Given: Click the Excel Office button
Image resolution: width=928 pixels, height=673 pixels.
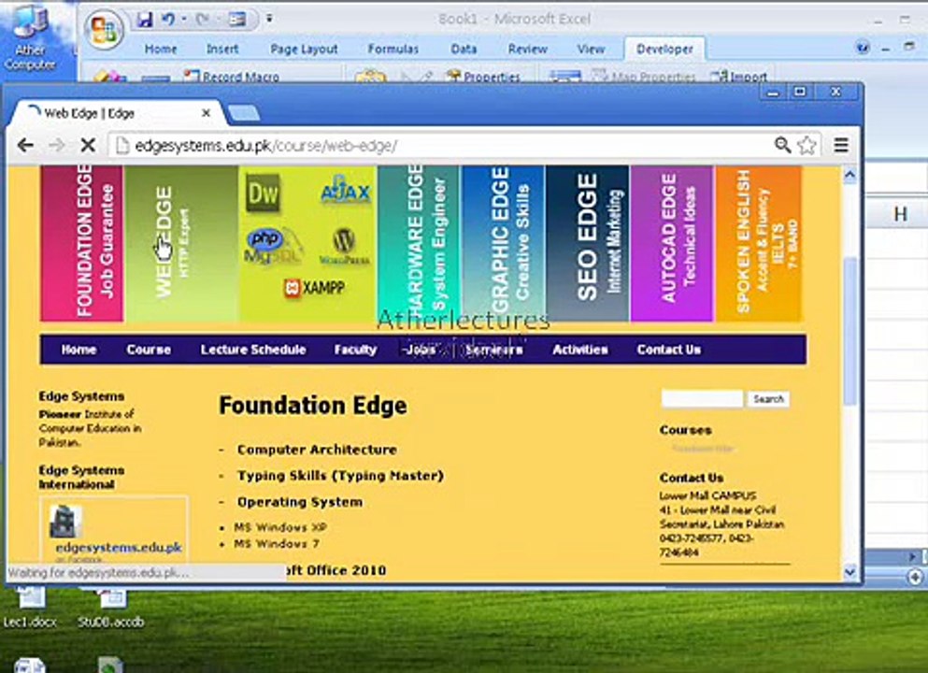Looking at the screenshot, I should click(x=104, y=30).
